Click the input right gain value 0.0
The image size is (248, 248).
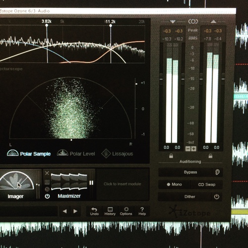click(178, 147)
